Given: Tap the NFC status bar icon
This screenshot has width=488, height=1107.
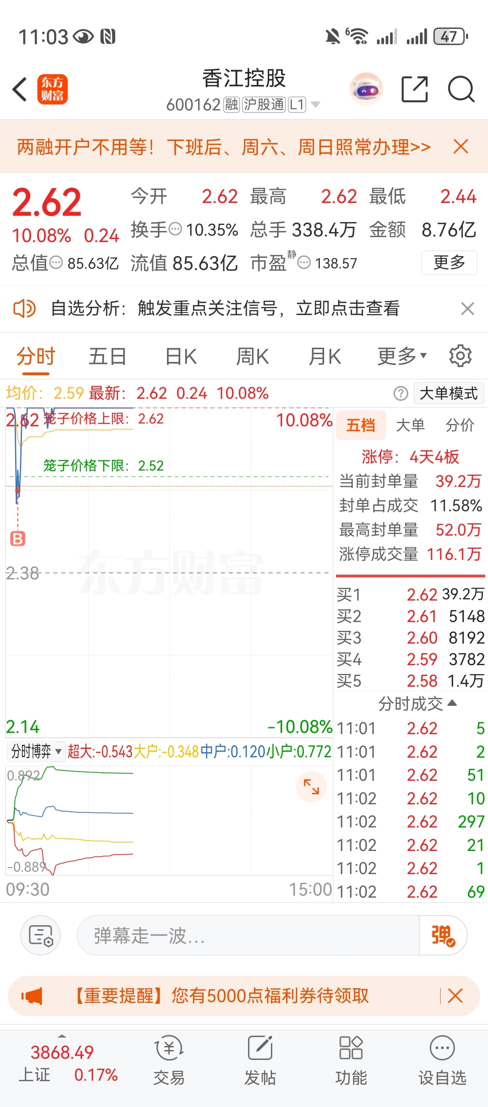Looking at the screenshot, I should pos(108,37).
